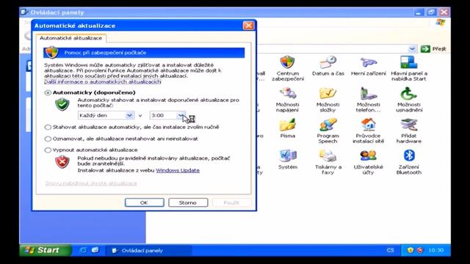Click Internet Explorer quick launch icon

tap(83, 250)
